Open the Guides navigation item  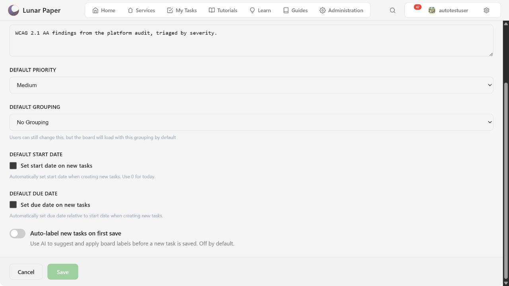click(295, 10)
